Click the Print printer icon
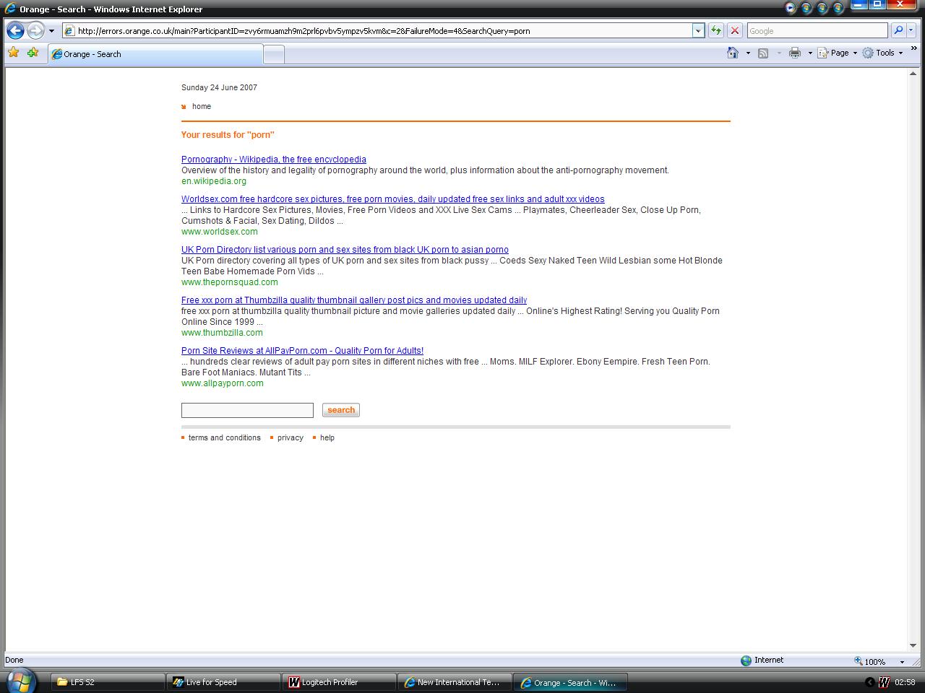 point(795,53)
